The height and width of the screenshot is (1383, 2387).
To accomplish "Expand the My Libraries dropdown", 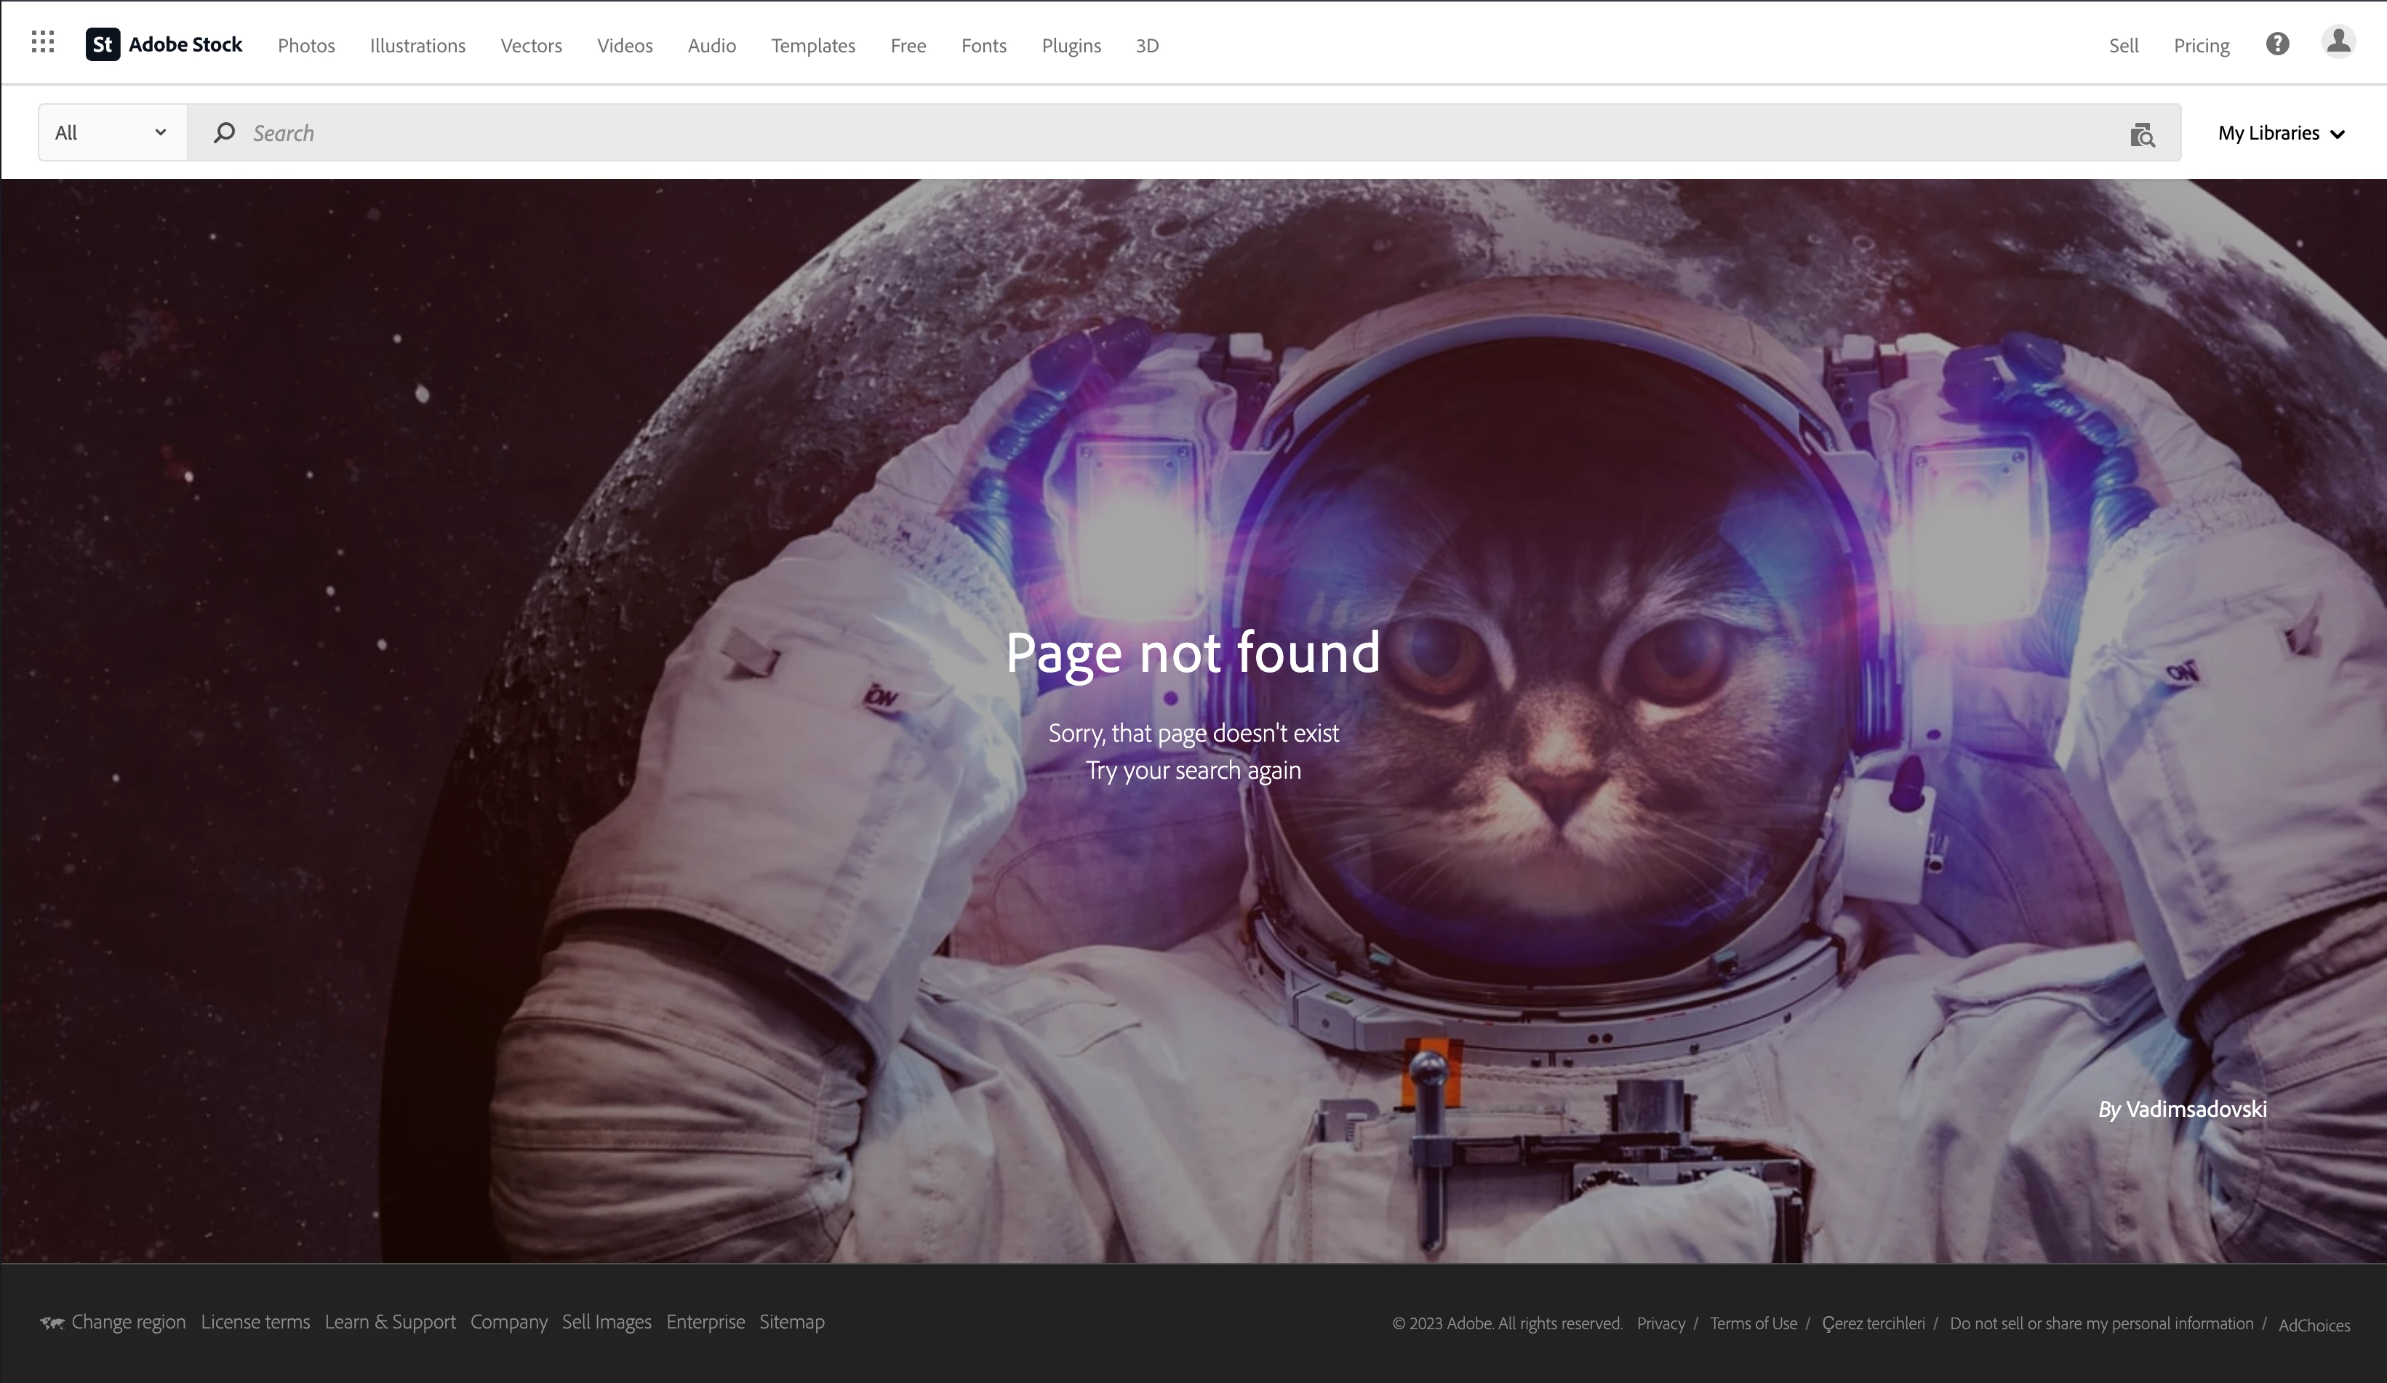I will click(2280, 134).
